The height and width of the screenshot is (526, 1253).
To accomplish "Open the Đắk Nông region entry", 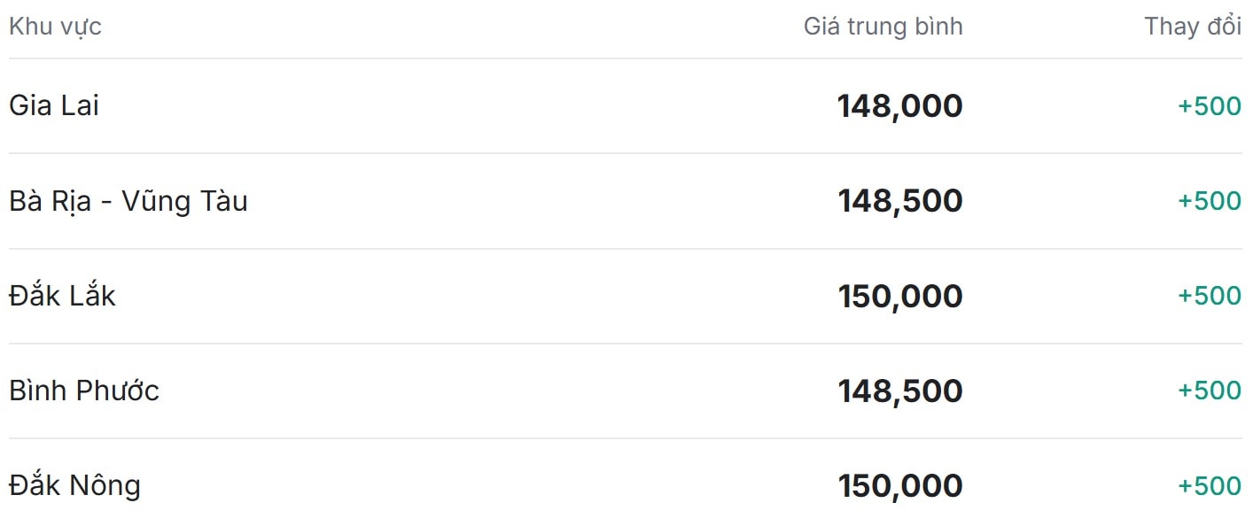I will click(x=74, y=485).
